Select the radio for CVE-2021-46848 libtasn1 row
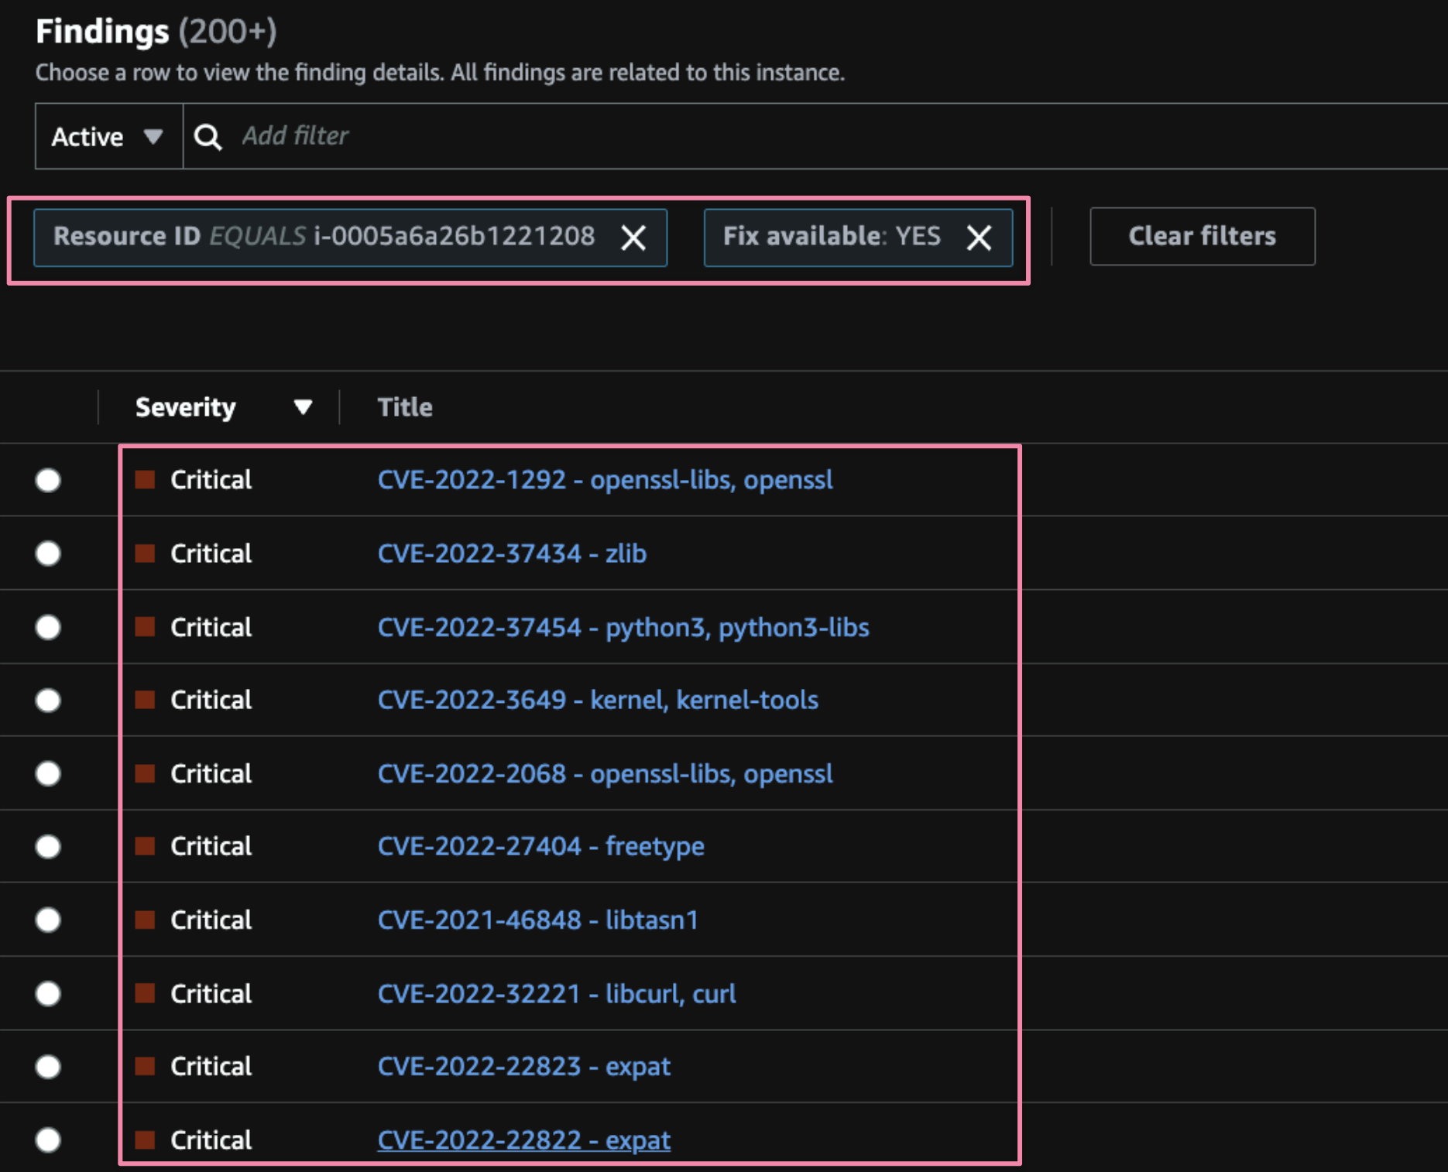The height and width of the screenshot is (1172, 1448). (x=48, y=920)
